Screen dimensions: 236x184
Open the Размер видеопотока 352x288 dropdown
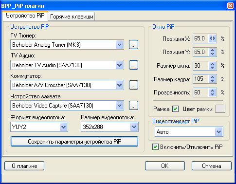point(134,127)
